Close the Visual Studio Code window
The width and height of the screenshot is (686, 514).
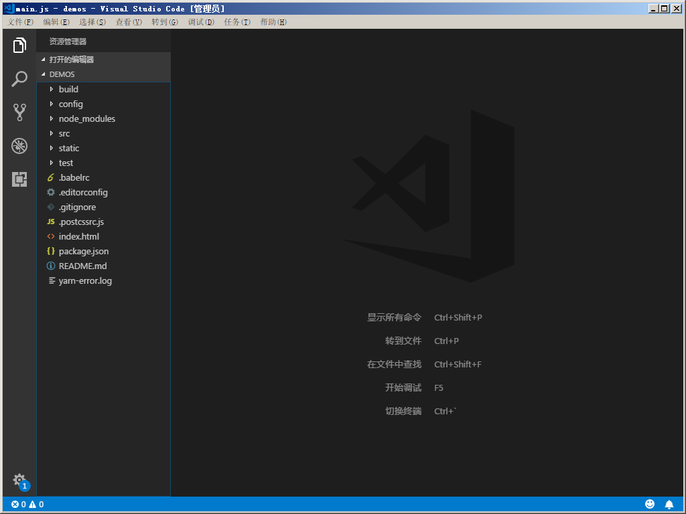pos(677,8)
